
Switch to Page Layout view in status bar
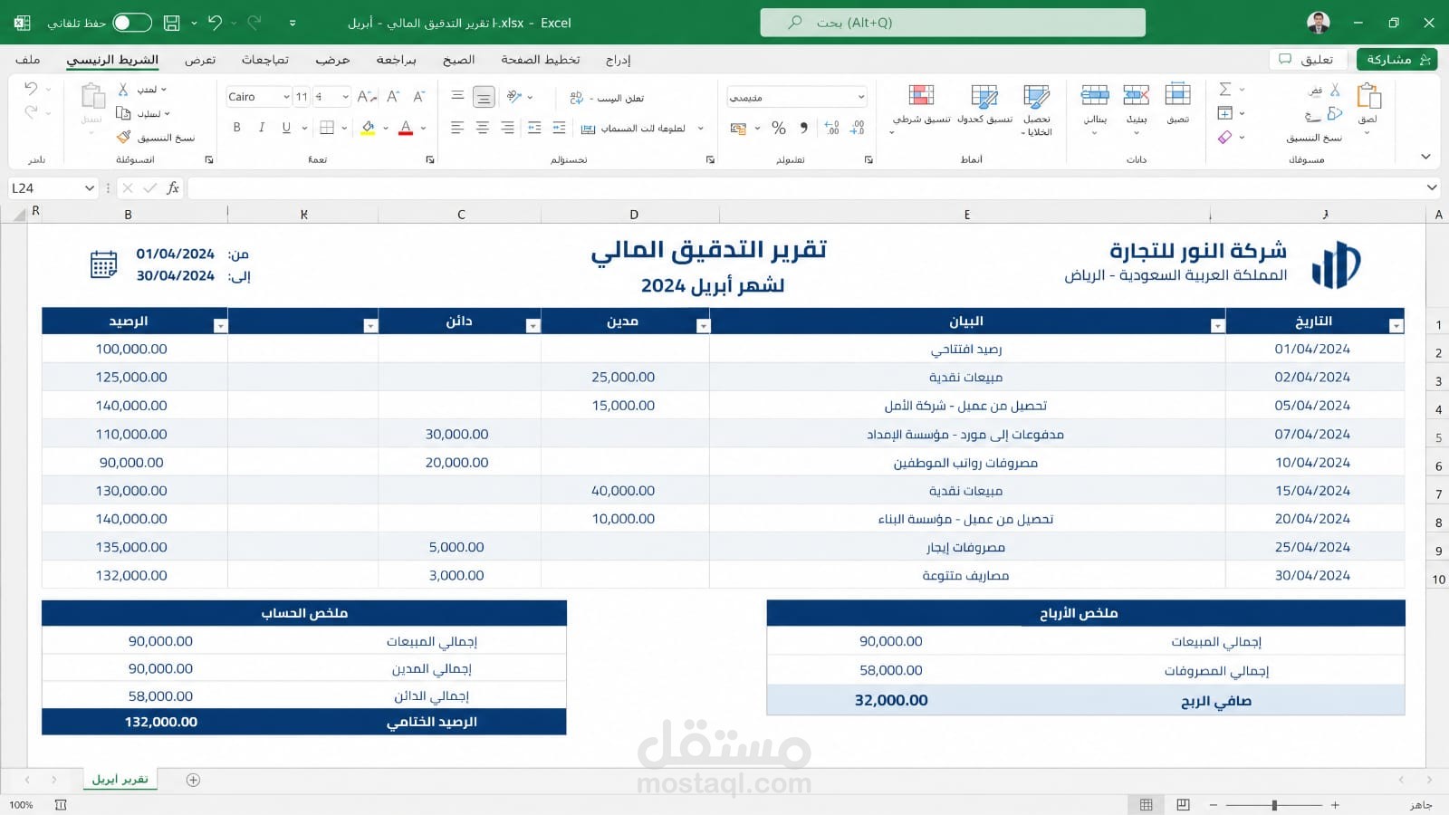tap(1183, 804)
